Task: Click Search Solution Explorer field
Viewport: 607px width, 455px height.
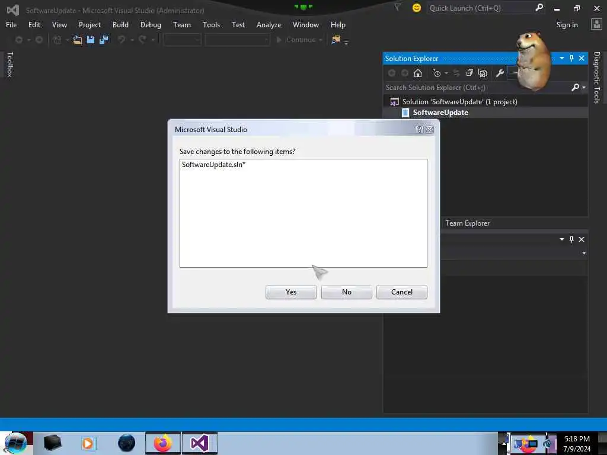Action: click(x=477, y=88)
